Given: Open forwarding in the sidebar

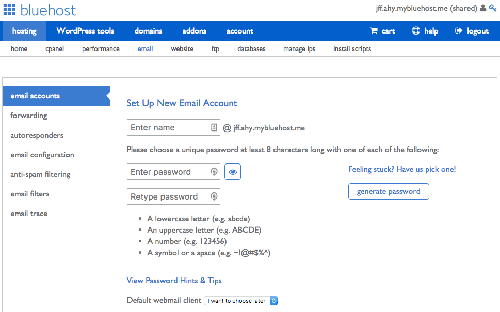Looking at the screenshot, I should click(x=29, y=116).
